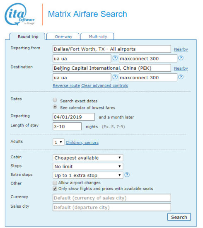
Task: Select See calendar of lowest fares option
Action: tap(55, 107)
